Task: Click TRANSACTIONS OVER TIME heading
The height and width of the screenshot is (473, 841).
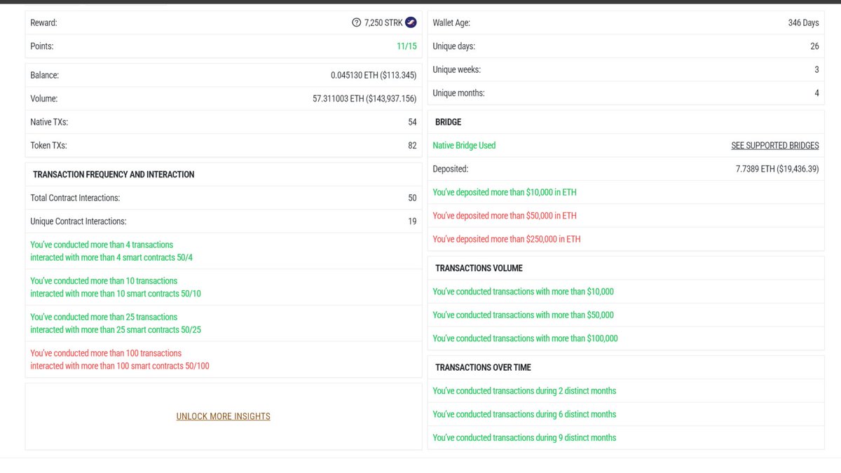Action: pos(483,367)
